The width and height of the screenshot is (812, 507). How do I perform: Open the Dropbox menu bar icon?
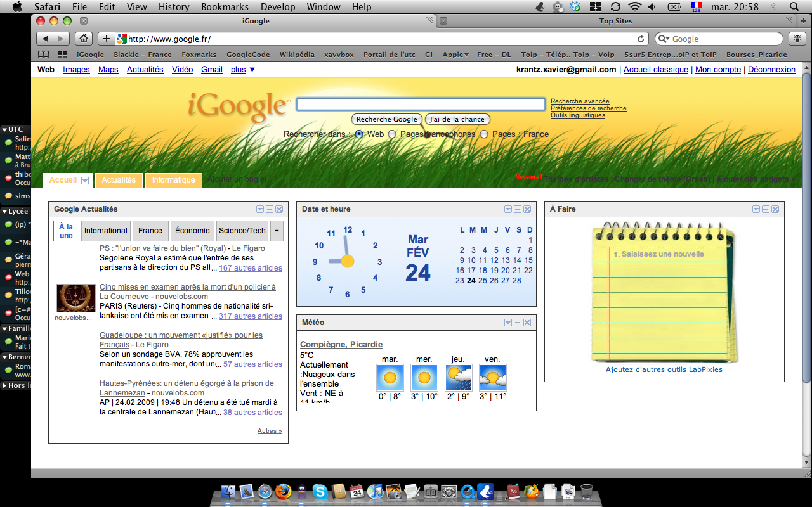575,7
